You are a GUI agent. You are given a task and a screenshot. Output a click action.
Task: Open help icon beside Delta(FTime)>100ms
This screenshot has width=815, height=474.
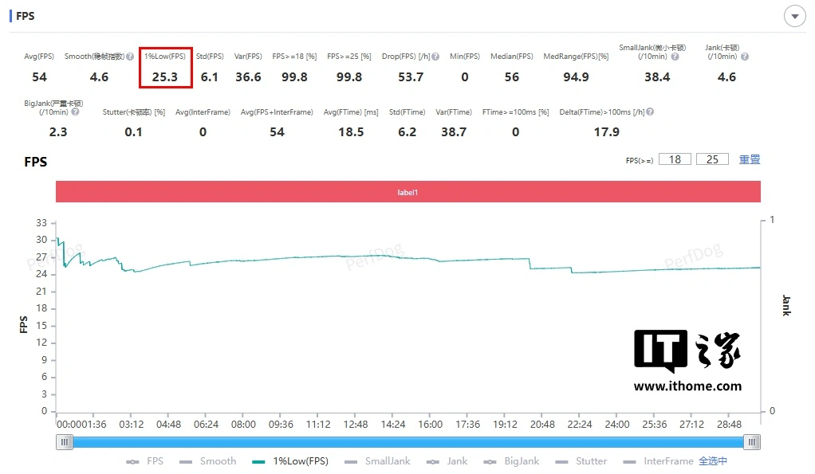tap(650, 112)
